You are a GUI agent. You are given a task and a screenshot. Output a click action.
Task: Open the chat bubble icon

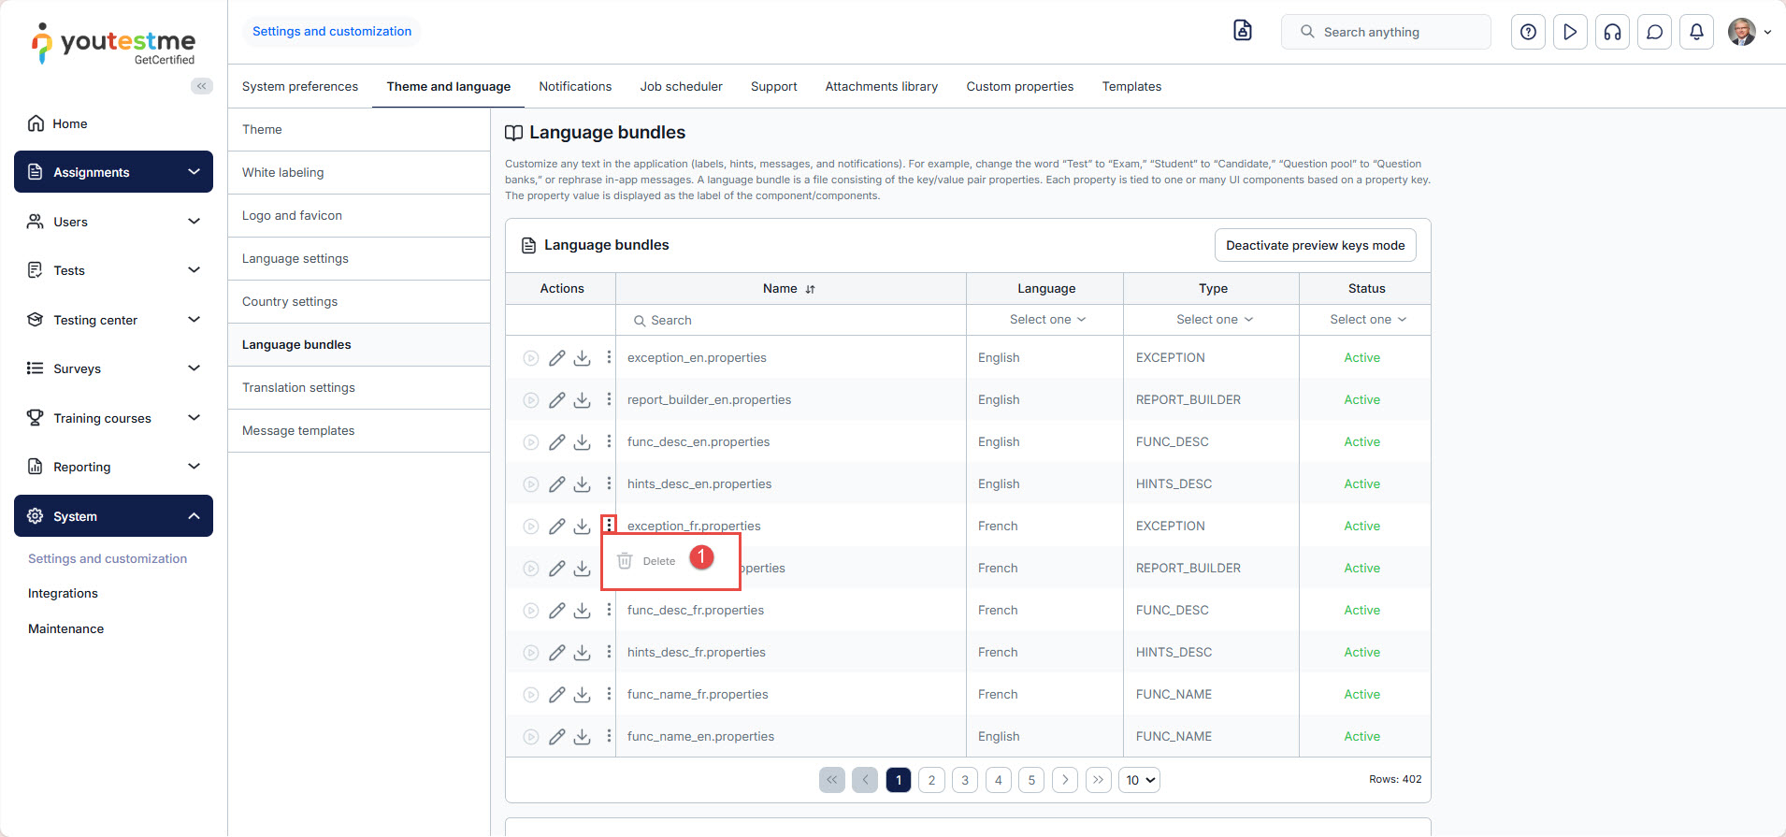click(x=1654, y=32)
